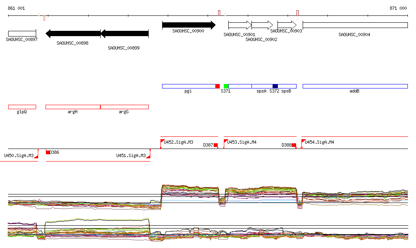
Task: Click the spsA label text
Action: click(261, 91)
